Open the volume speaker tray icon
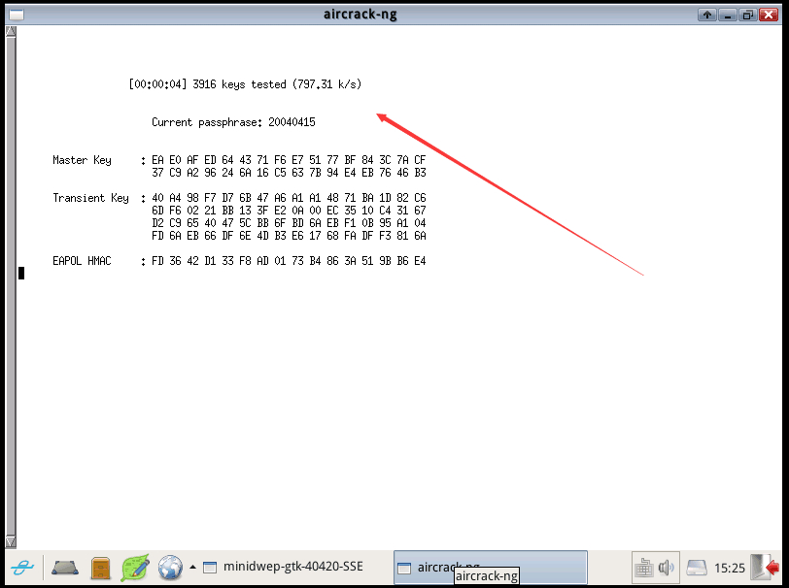The width and height of the screenshot is (789, 588). 666,568
